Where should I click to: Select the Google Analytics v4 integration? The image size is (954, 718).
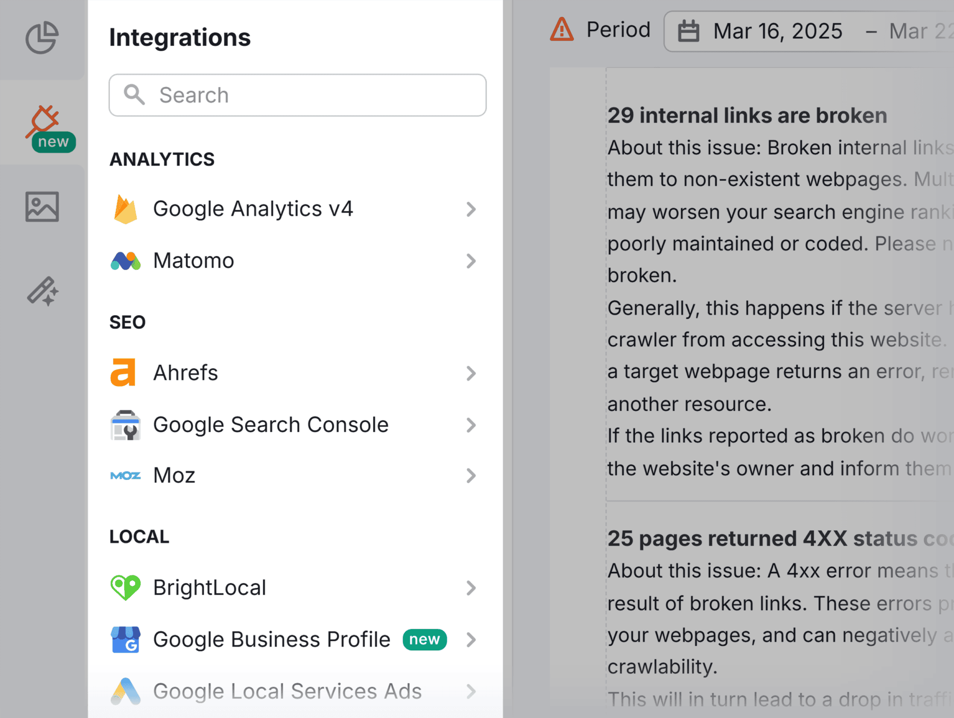tap(296, 209)
